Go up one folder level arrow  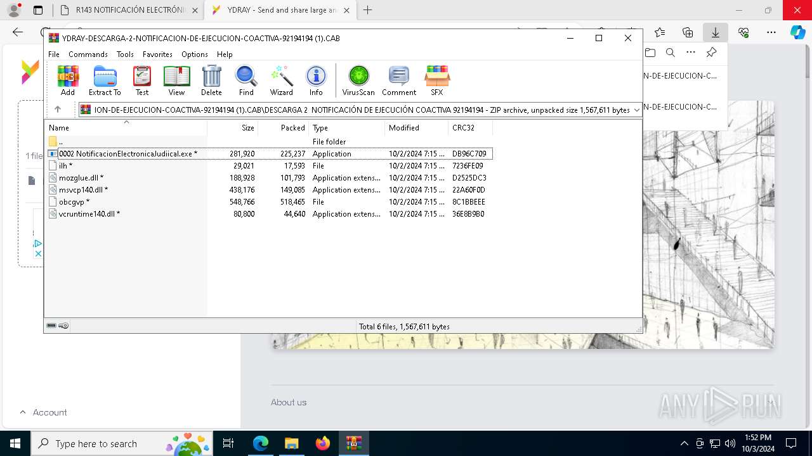tap(58, 110)
